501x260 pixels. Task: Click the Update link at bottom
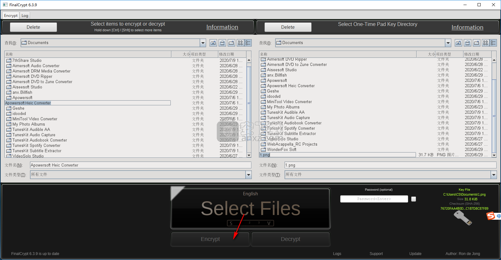[x=415, y=254]
